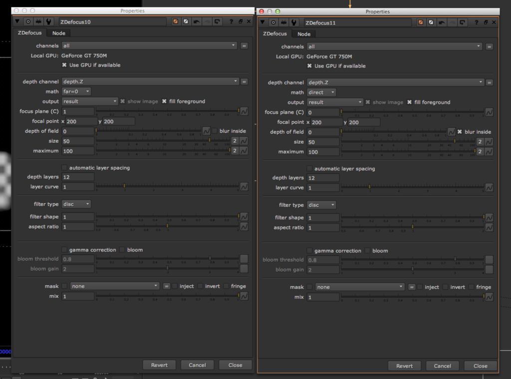Viewport: 511px width, 379px height.
Task: Switch to the Node tab of ZDefocus11
Action: pos(303,34)
